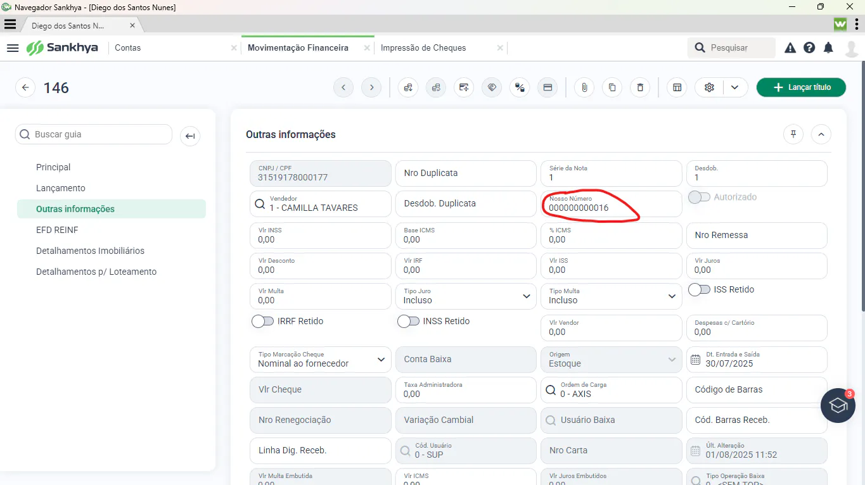Image resolution: width=865 pixels, height=485 pixels.
Task: Expand the settings dropdown arrow
Action: (735, 87)
